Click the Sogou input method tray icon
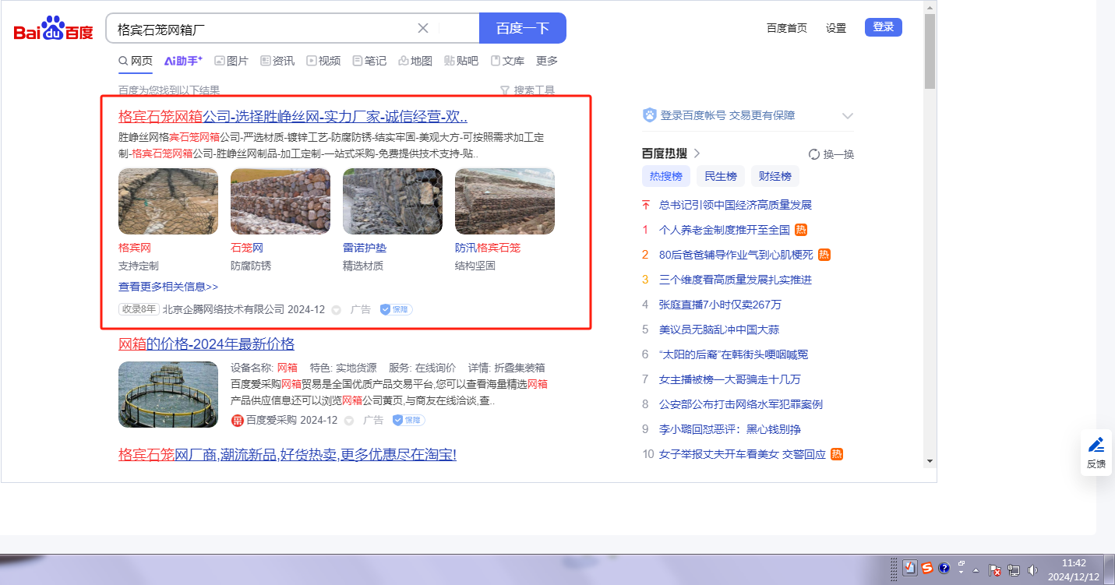The height and width of the screenshot is (585, 1115). coord(927,568)
